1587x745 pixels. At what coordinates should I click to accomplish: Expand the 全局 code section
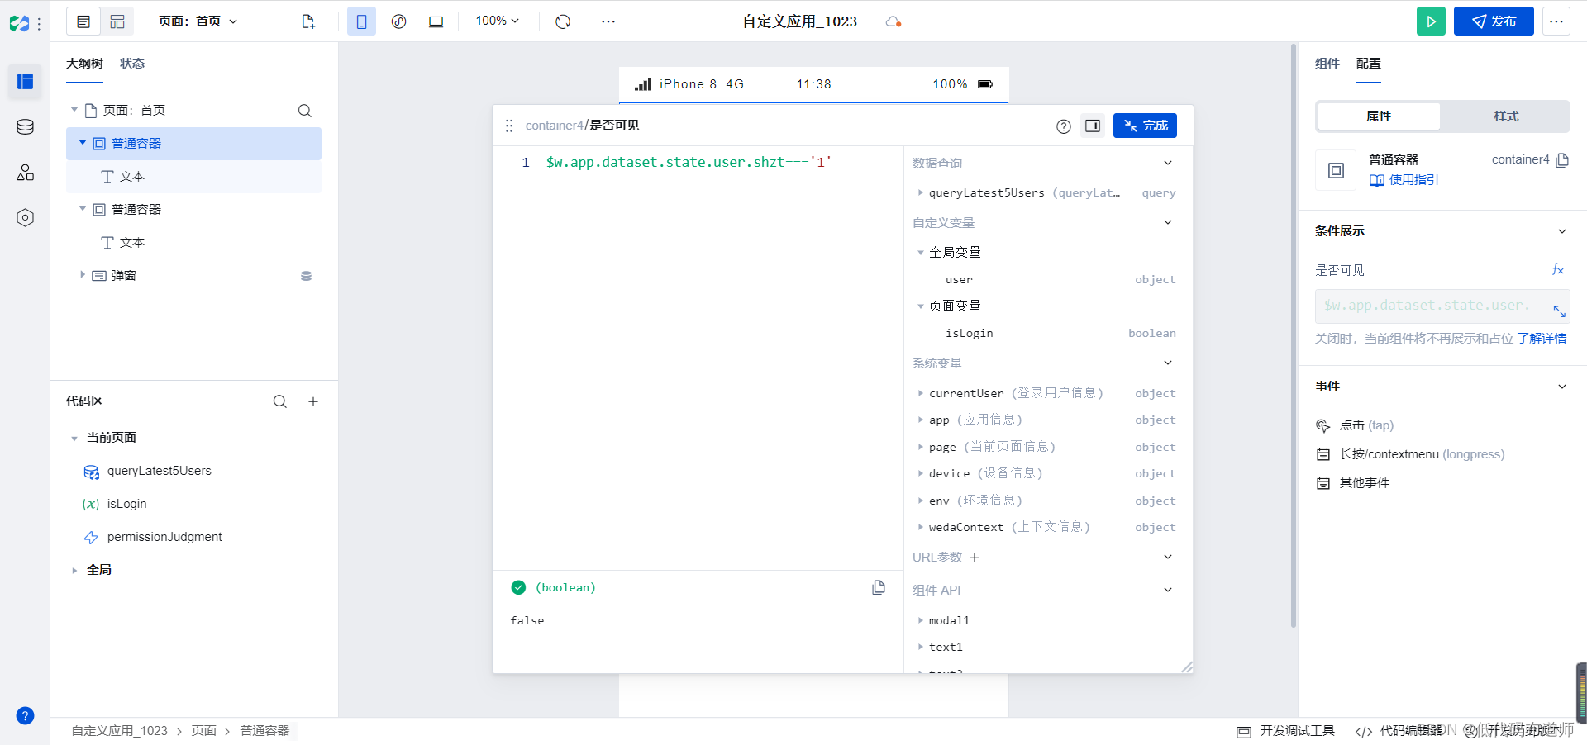coord(74,570)
